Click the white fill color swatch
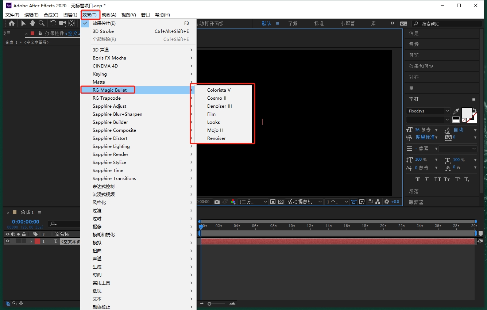Screen dimensions: 487x310 tap(467, 112)
